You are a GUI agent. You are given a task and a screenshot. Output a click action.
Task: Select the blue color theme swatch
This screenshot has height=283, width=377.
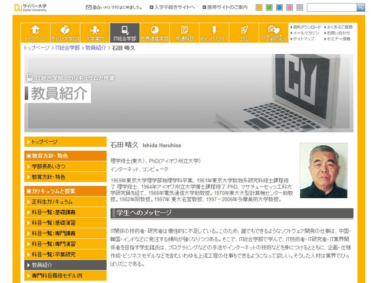[x=279, y=8]
